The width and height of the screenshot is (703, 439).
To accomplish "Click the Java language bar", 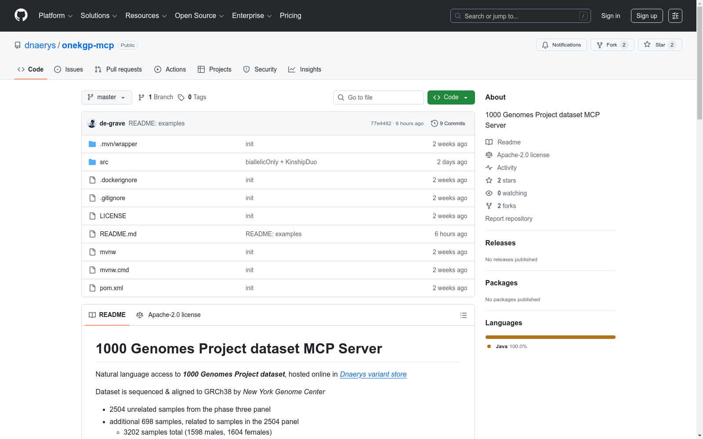I will (x=550, y=337).
